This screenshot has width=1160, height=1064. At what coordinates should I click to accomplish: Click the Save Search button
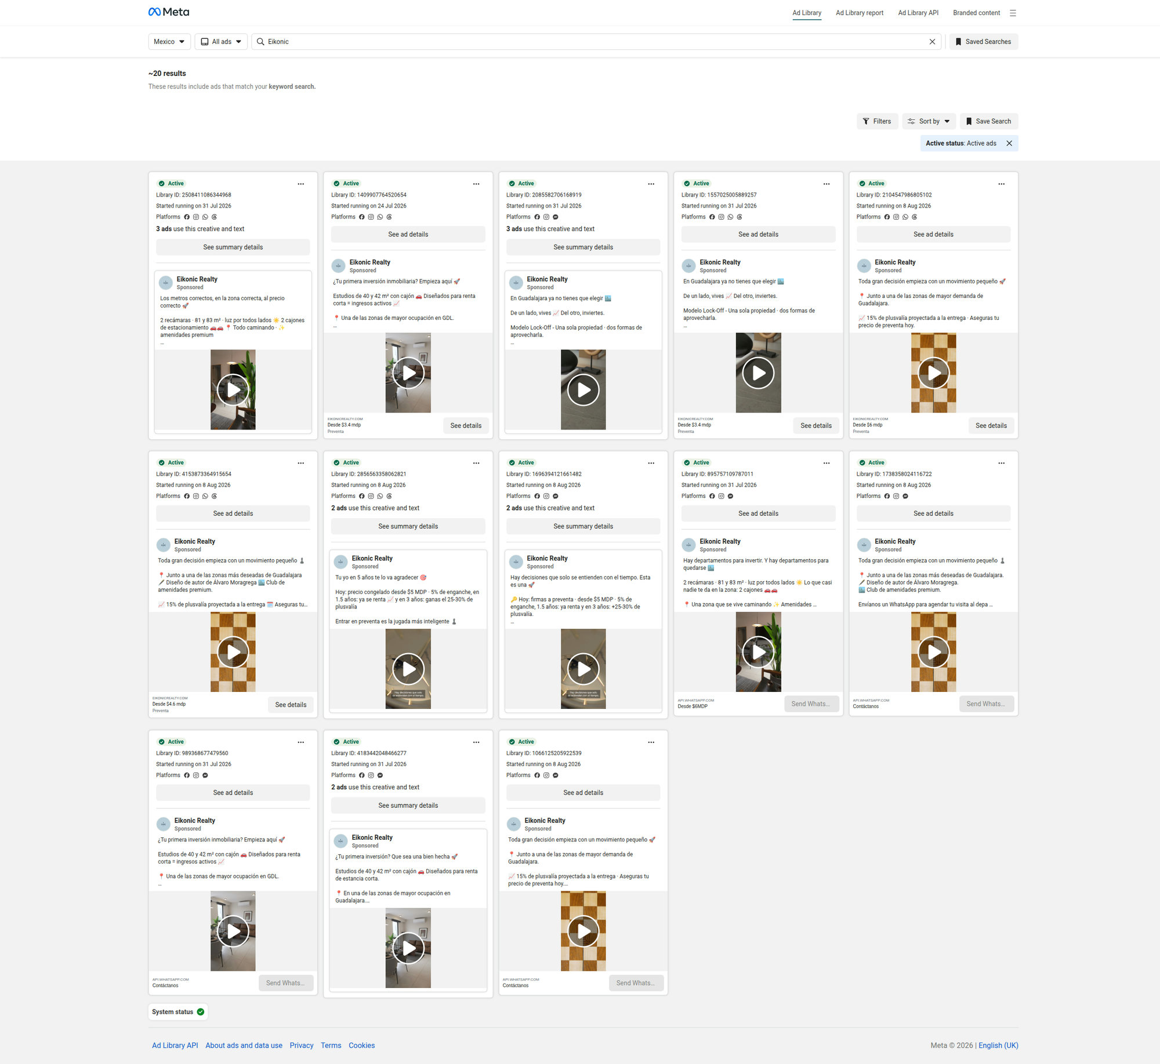click(x=988, y=121)
